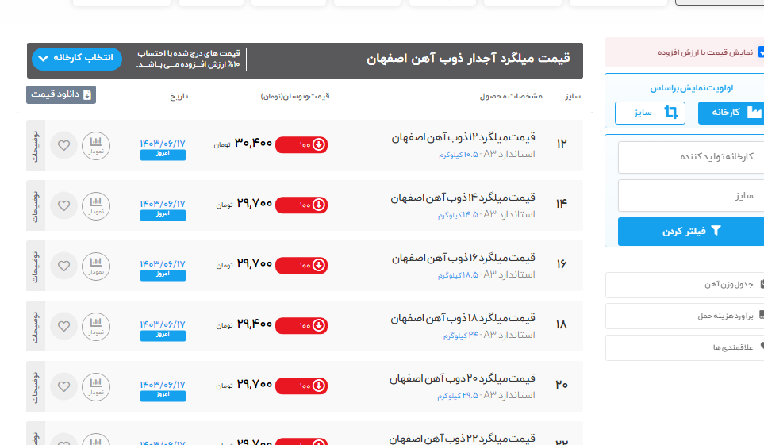This screenshot has height=445, width=764.
Task: Click the heart icon for size 18 rebar
Action: (64, 326)
